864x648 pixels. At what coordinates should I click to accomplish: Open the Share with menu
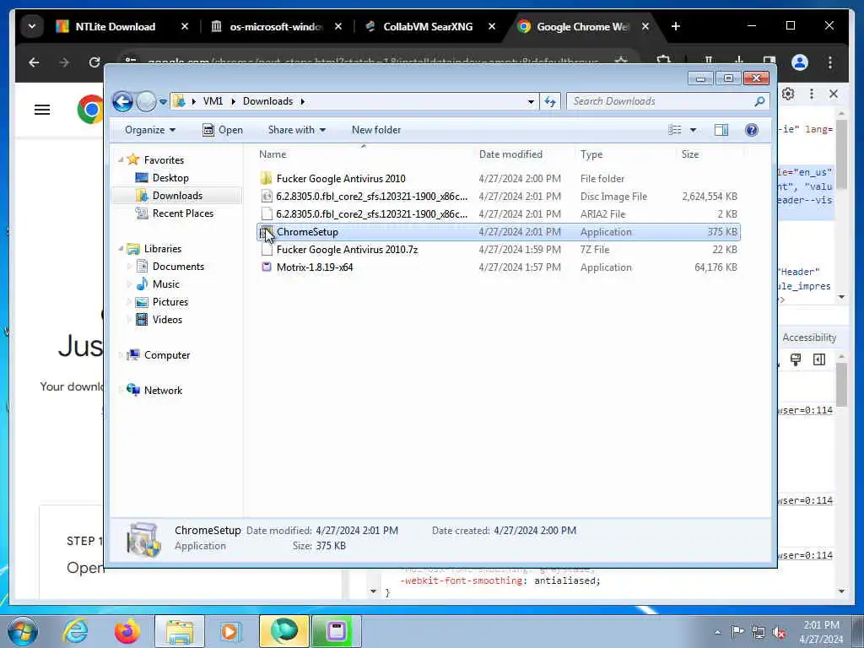coord(296,130)
